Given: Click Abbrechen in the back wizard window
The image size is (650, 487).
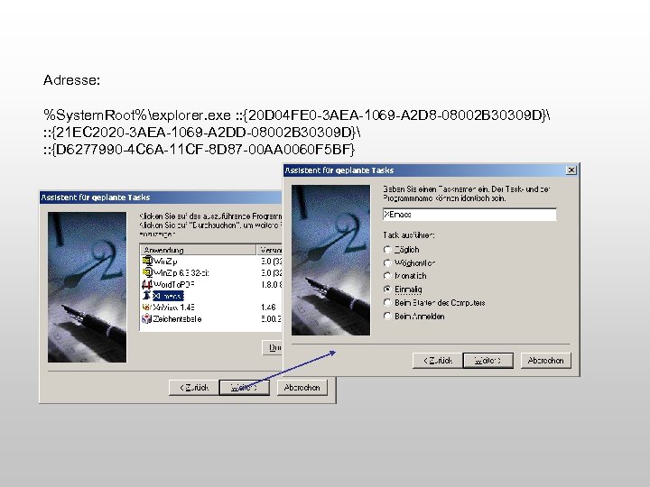Looking at the screenshot, I should tap(302, 388).
